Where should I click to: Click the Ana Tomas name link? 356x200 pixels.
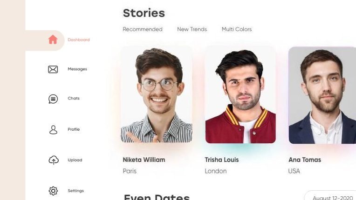point(305,160)
